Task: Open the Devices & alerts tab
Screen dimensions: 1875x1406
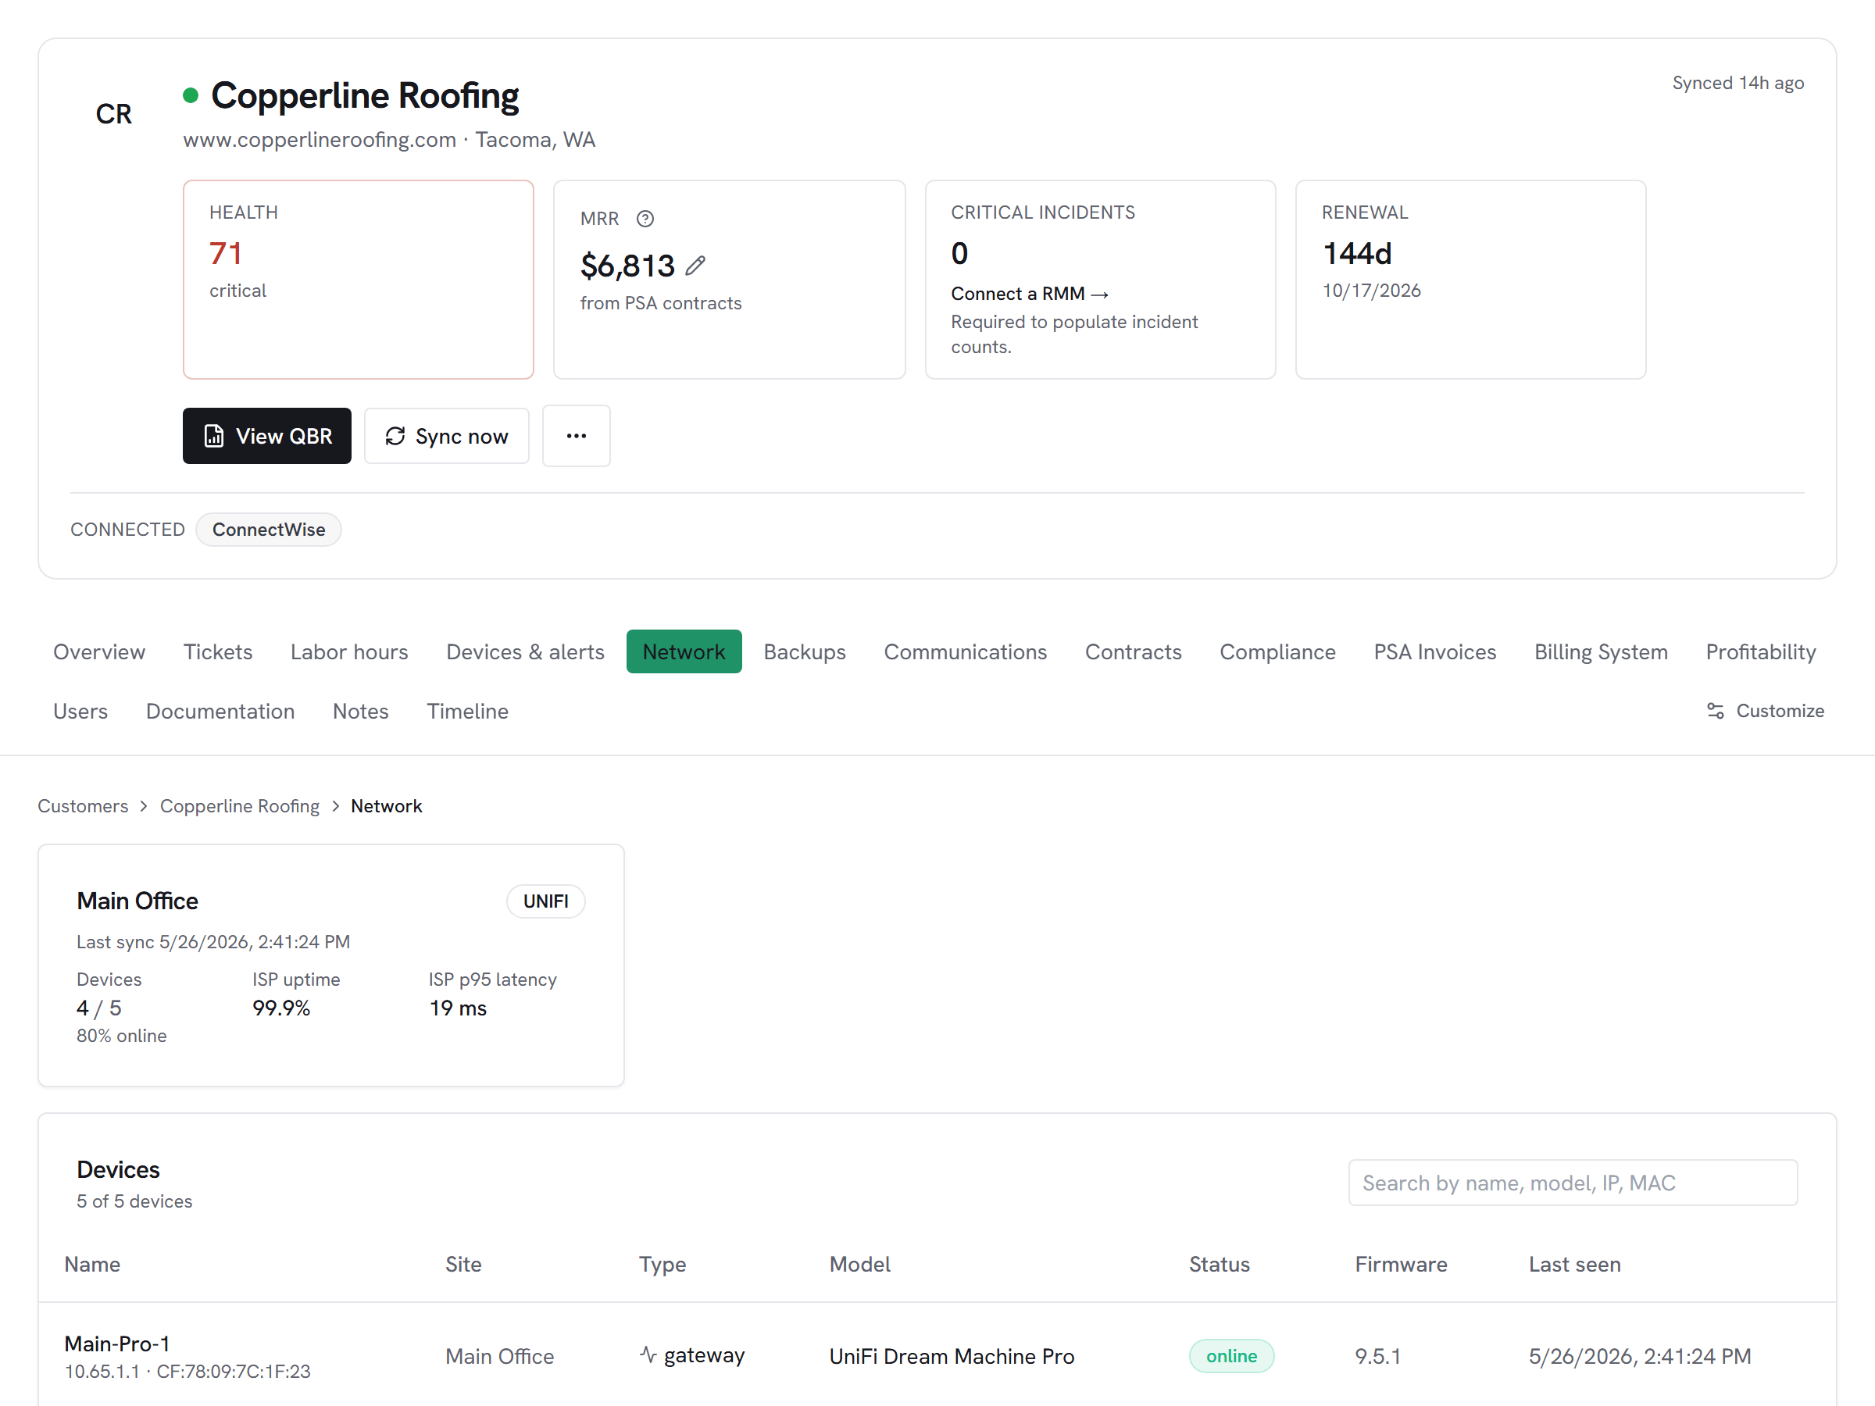Action: click(526, 651)
